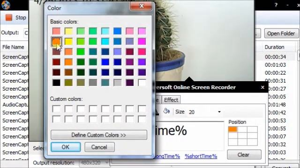Pick the bright yellow swatch in second row
300x168 pixels.
pyautogui.click(x=68, y=42)
